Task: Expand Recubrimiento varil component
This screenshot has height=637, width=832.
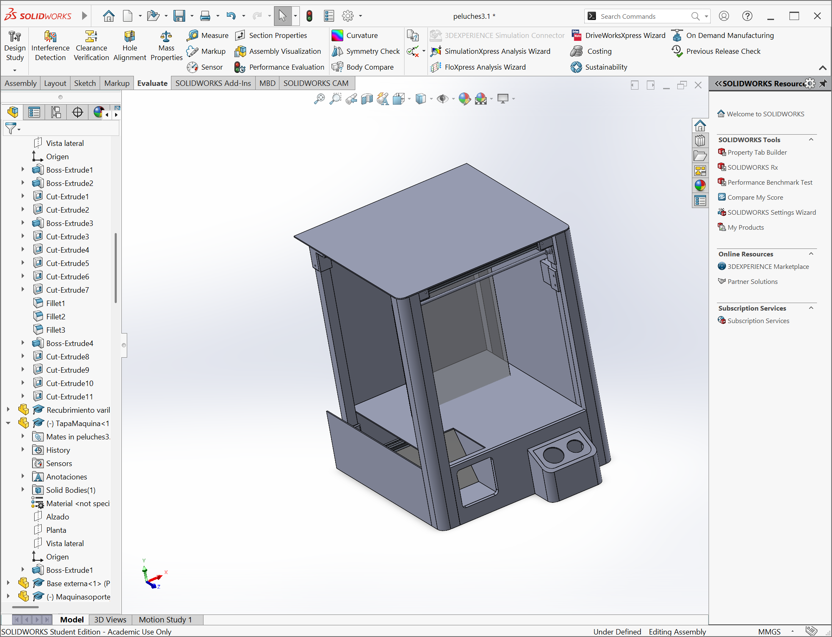Action: [x=8, y=410]
